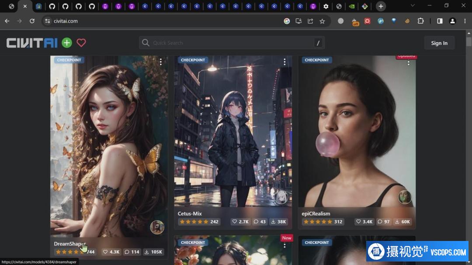Open a new browser tab

pos(381,6)
